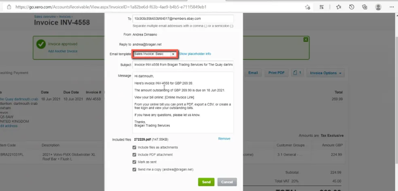Click the Amount GBP column header
This screenshot has height=191, width=398.
click(332, 145)
